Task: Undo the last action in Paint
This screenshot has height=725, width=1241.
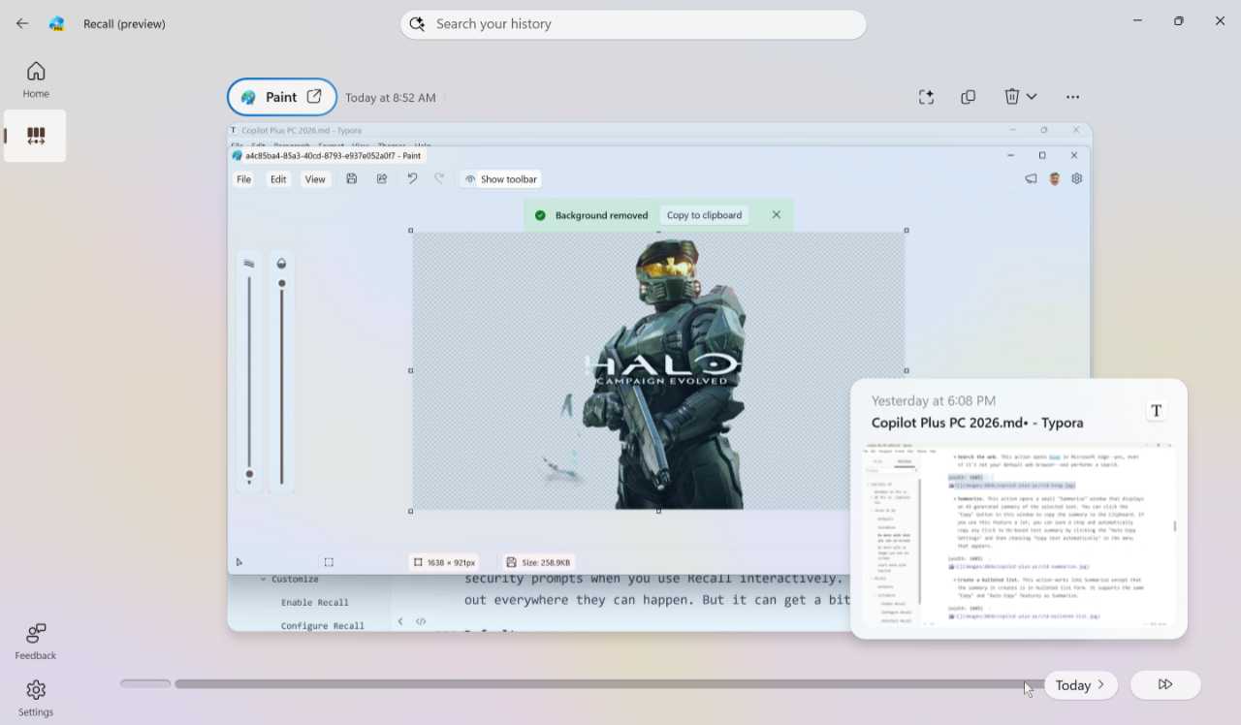Action: coord(412,179)
